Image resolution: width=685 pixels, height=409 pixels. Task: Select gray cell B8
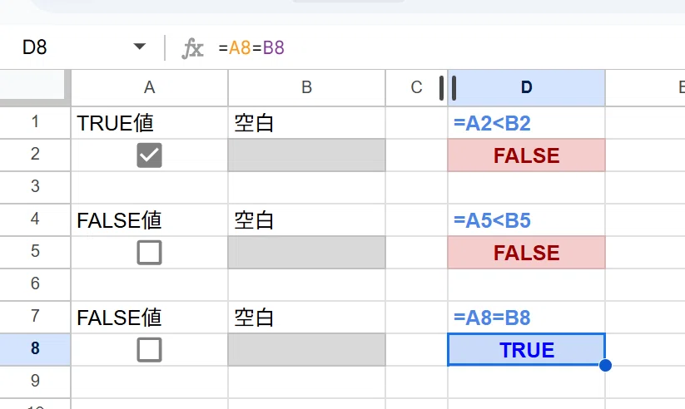point(306,350)
